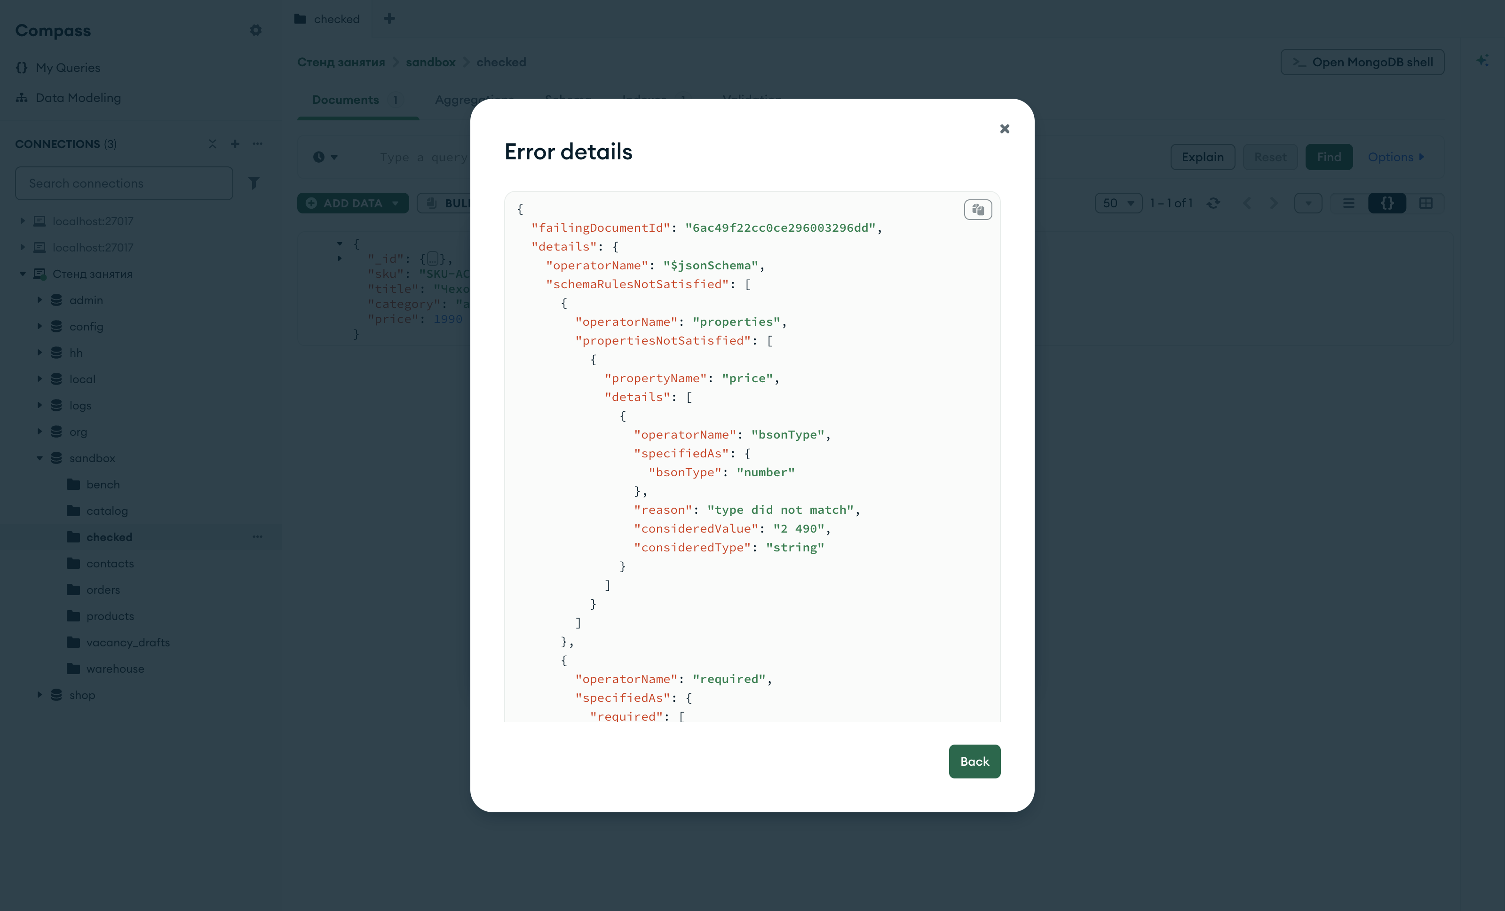
Task: Open the catalog collection
Action: 107,510
